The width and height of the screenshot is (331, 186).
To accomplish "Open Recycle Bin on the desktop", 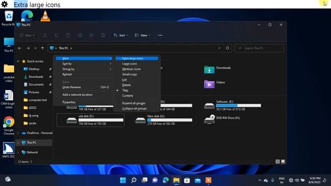I will click(8, 19).
